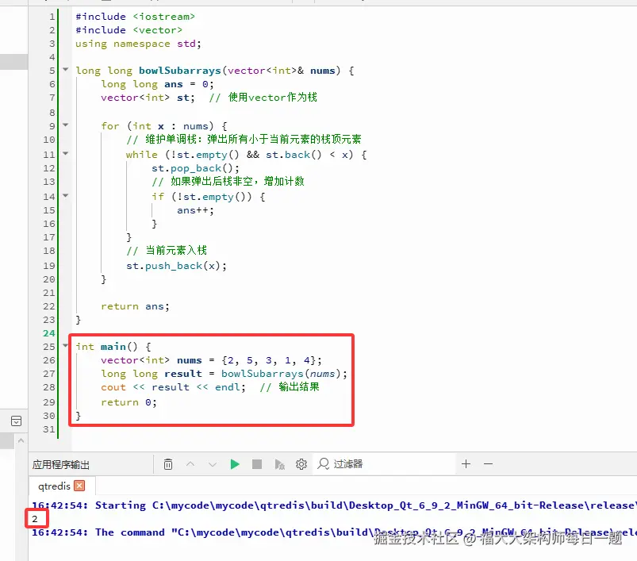Zoom out output text with minus
This screenshot has height=561, width=637.
point(489,463)
